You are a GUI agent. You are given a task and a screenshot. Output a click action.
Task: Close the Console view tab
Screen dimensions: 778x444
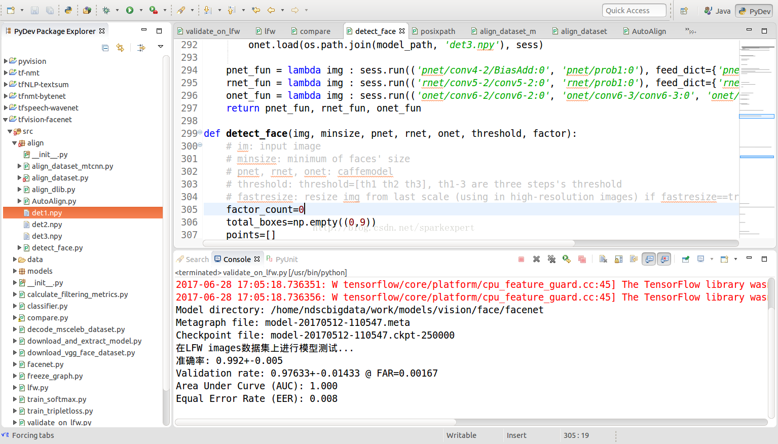point(257,259)
